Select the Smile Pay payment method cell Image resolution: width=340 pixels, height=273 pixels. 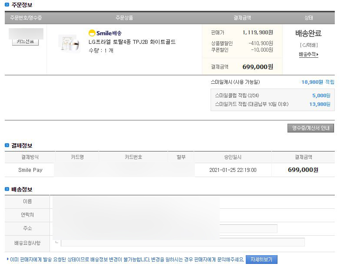click(30, 170)
